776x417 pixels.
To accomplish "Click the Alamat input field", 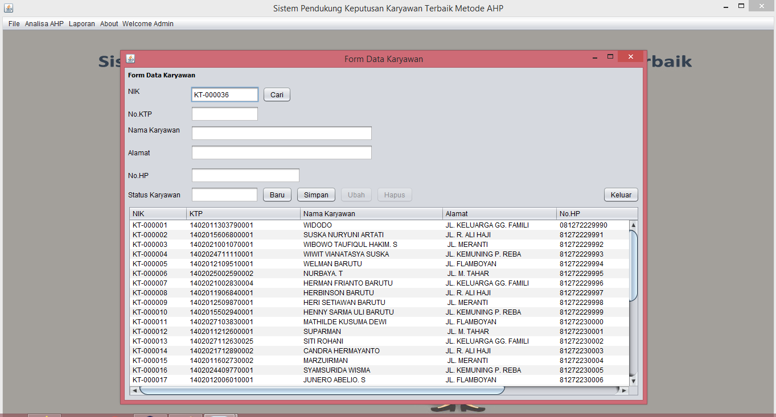I will pos(281,152).
